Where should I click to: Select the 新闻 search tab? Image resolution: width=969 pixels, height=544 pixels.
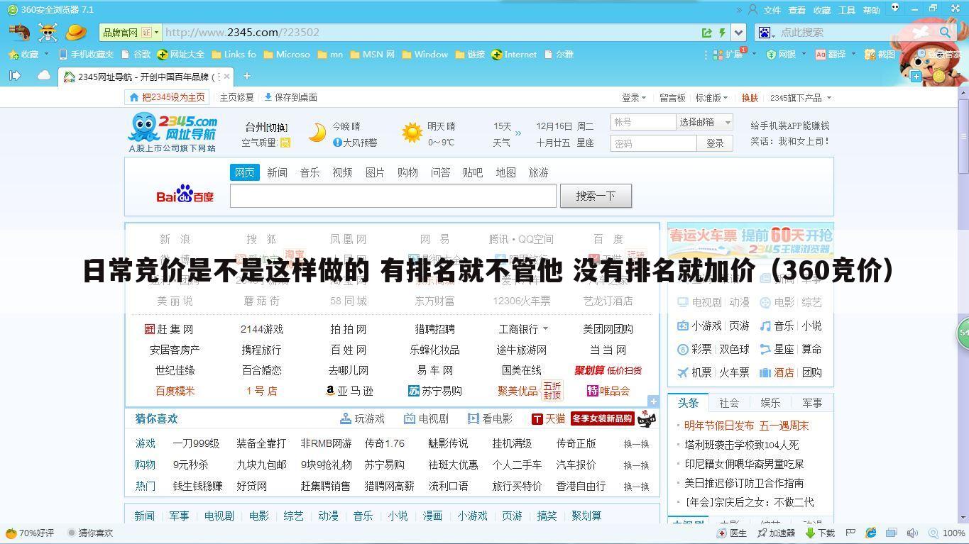pos(277,172)
